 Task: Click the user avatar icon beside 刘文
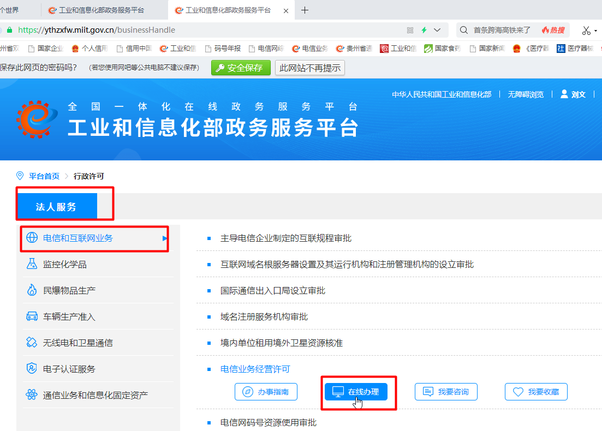(x=564, y=94)
